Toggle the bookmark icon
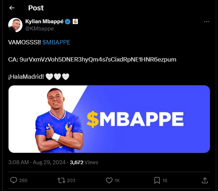The image size is (218, 191). pos(157,180)
